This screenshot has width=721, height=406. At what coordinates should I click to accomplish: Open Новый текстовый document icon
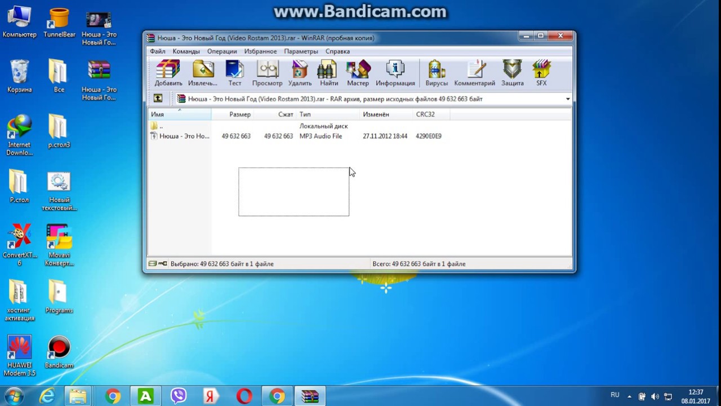(59, 191)
